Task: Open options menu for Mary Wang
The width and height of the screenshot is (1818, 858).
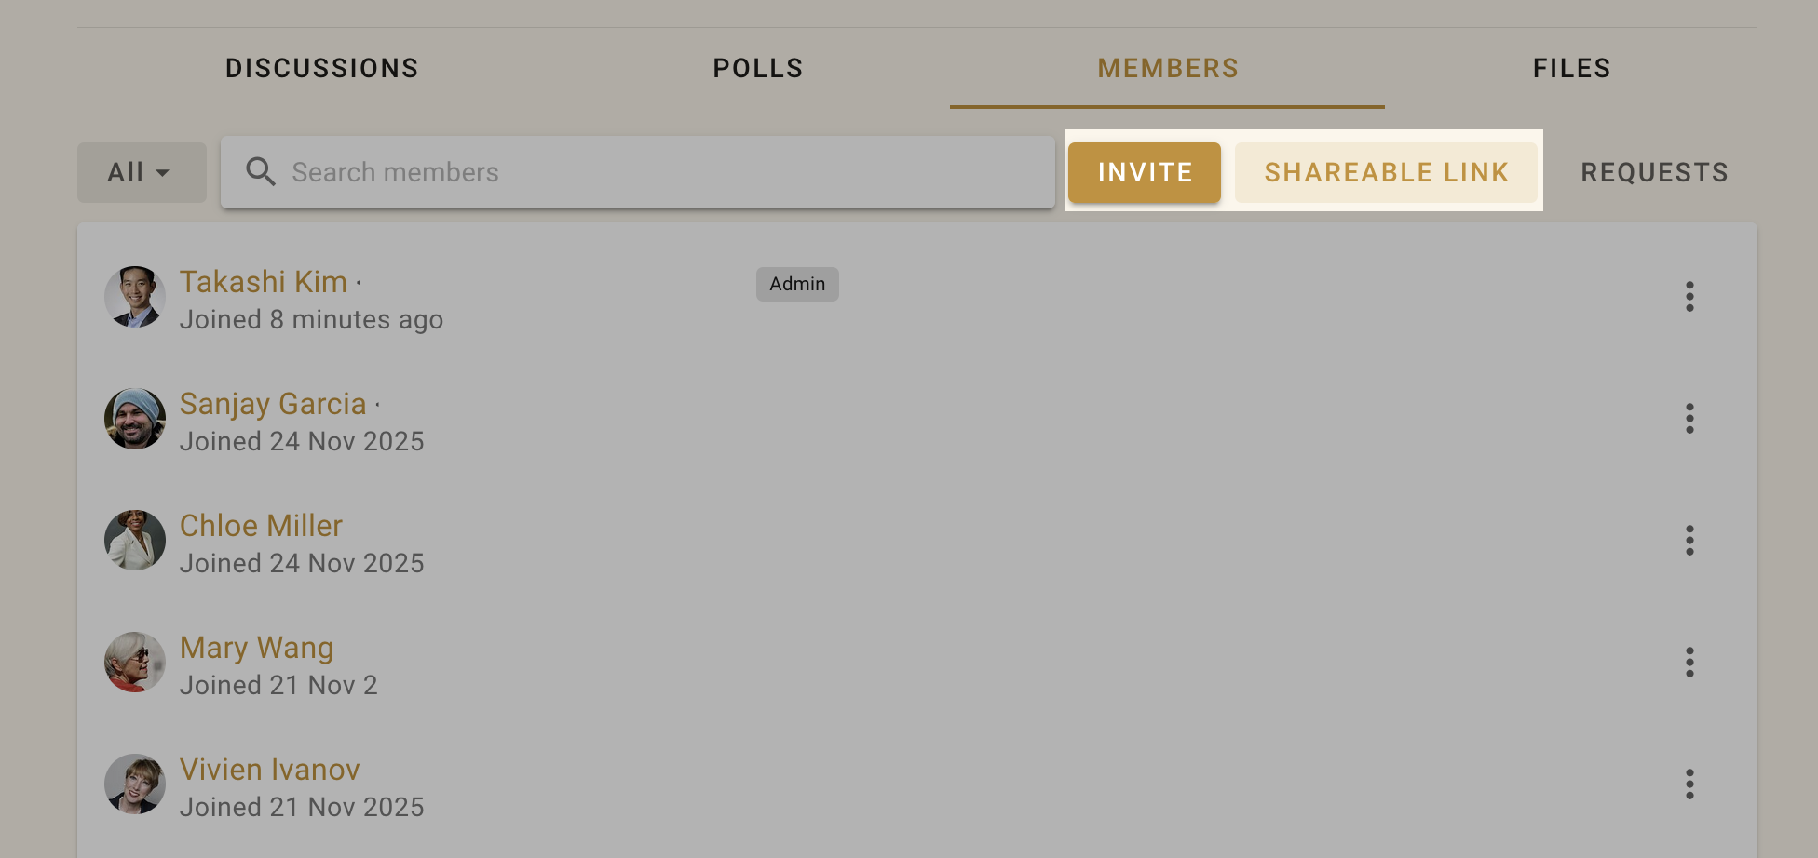Action: (x=1689, y=663)
